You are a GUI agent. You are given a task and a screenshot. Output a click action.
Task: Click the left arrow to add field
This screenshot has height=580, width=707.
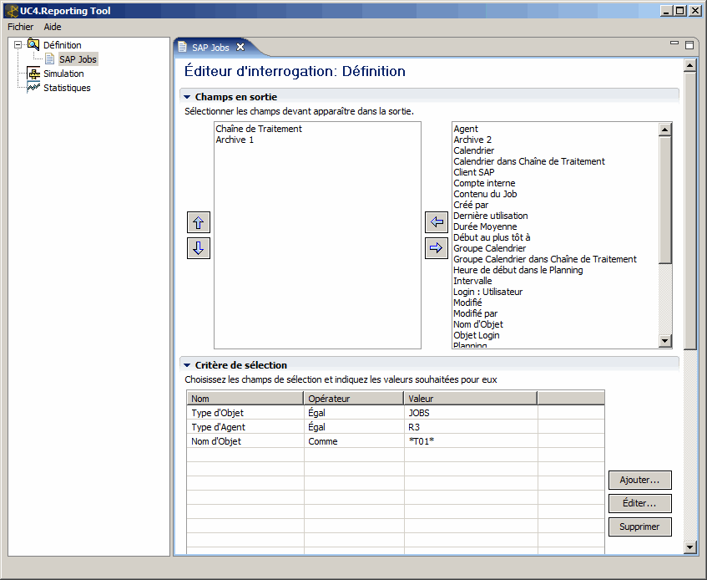[437, 222]
